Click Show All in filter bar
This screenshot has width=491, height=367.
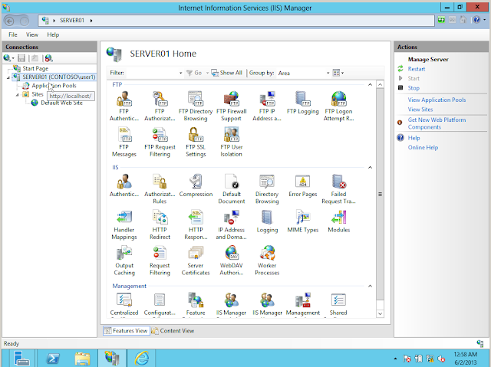pyautogui.click(x=227, y=73)
